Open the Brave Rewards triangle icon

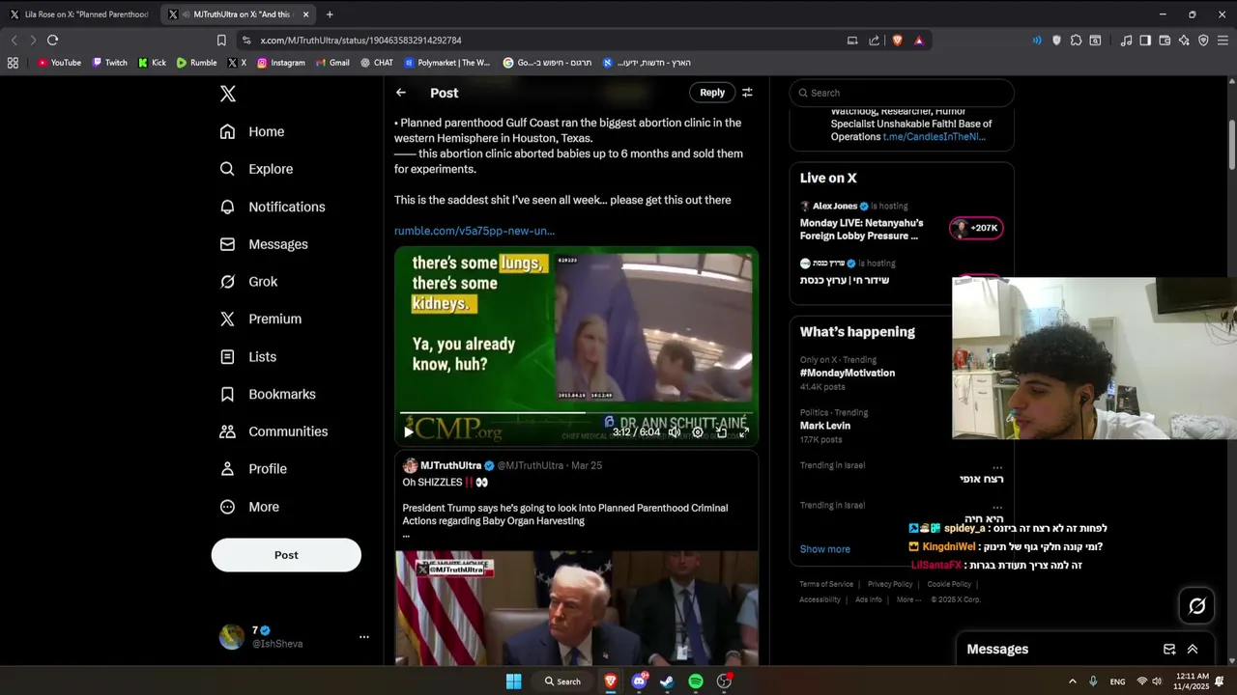coord(919,41)
